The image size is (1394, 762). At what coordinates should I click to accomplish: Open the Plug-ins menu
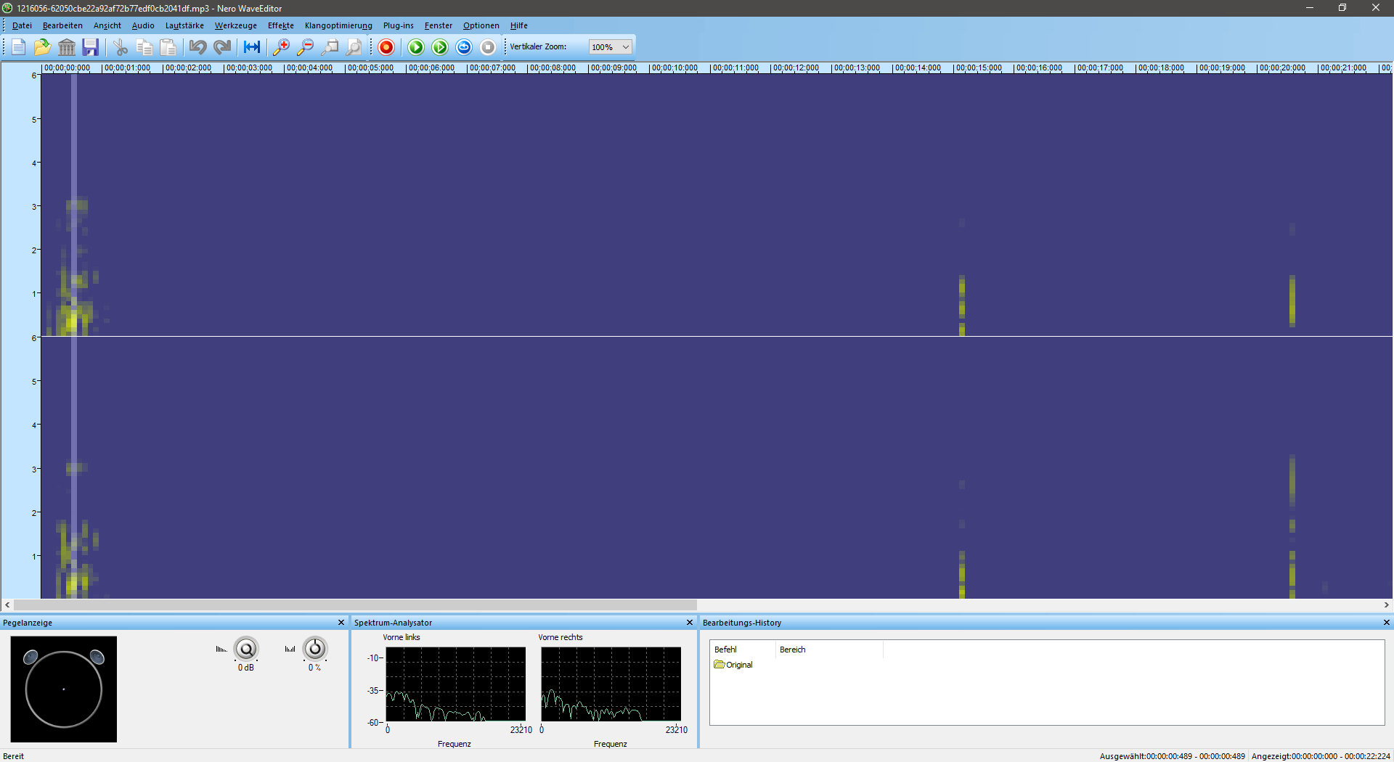coord(399,25)
